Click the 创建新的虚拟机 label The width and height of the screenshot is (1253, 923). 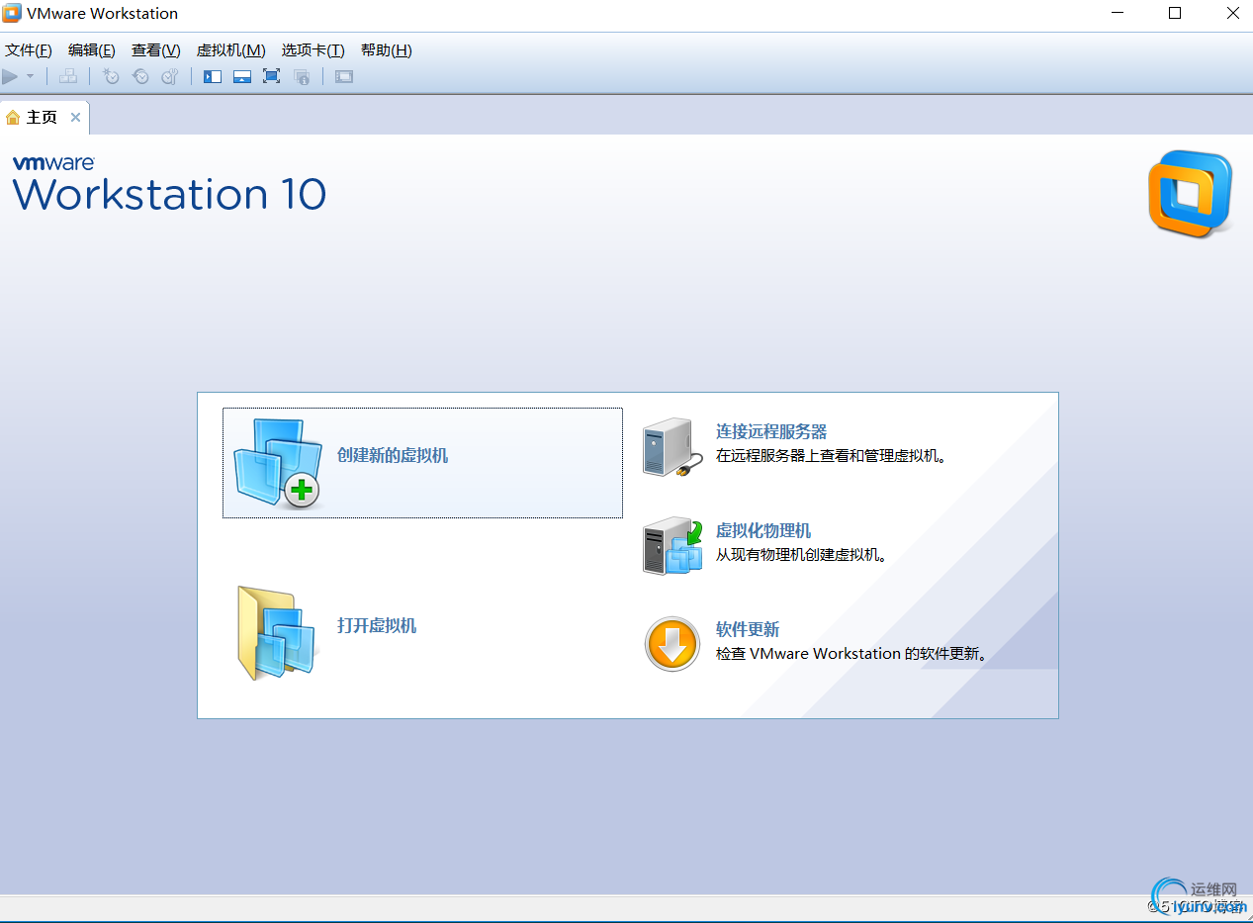click(393, 455)
